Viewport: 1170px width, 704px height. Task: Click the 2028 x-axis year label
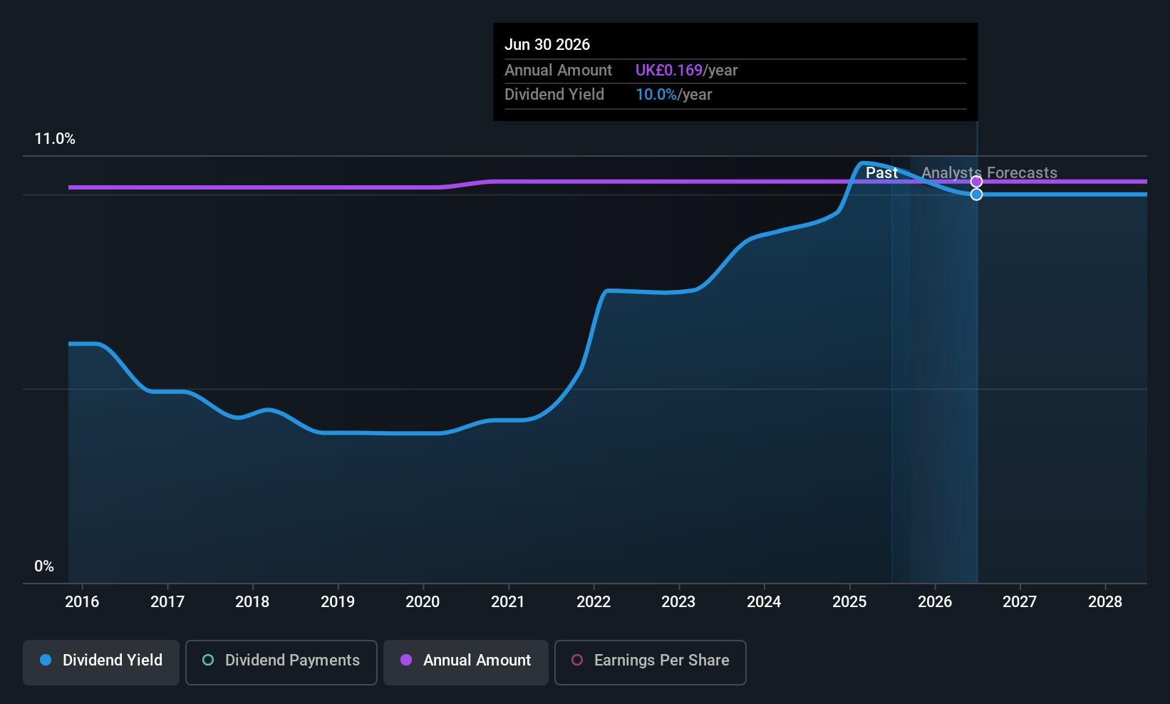[x=1105, y=602]
